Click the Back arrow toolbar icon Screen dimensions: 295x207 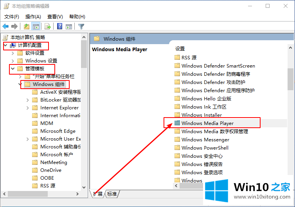5,26
